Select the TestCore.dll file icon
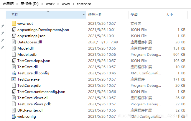Screen dimensions: 191x121 coord(14,67)
